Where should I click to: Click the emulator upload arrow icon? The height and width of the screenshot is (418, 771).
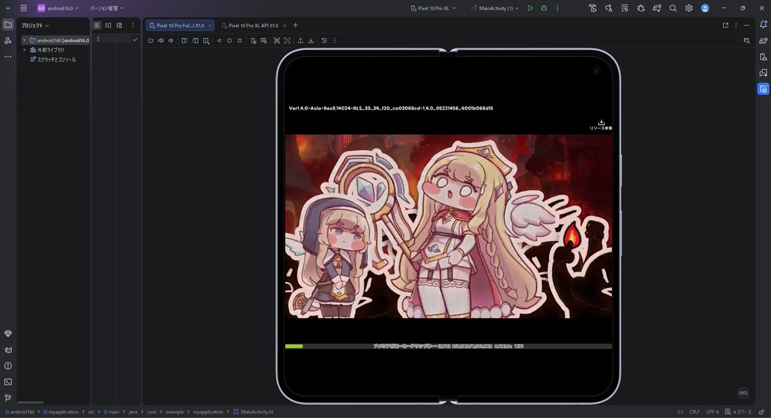(x=300, y=40)
